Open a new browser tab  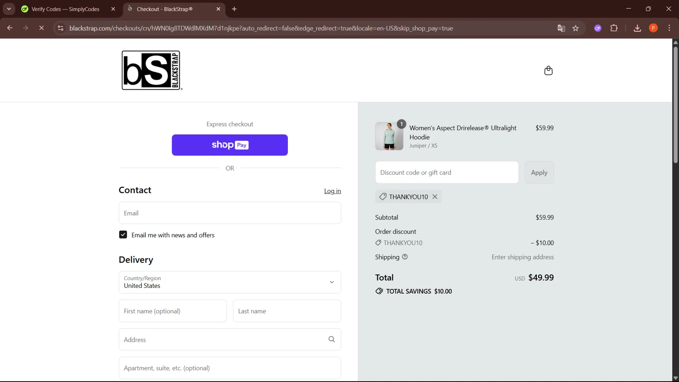tap(234, 9)
